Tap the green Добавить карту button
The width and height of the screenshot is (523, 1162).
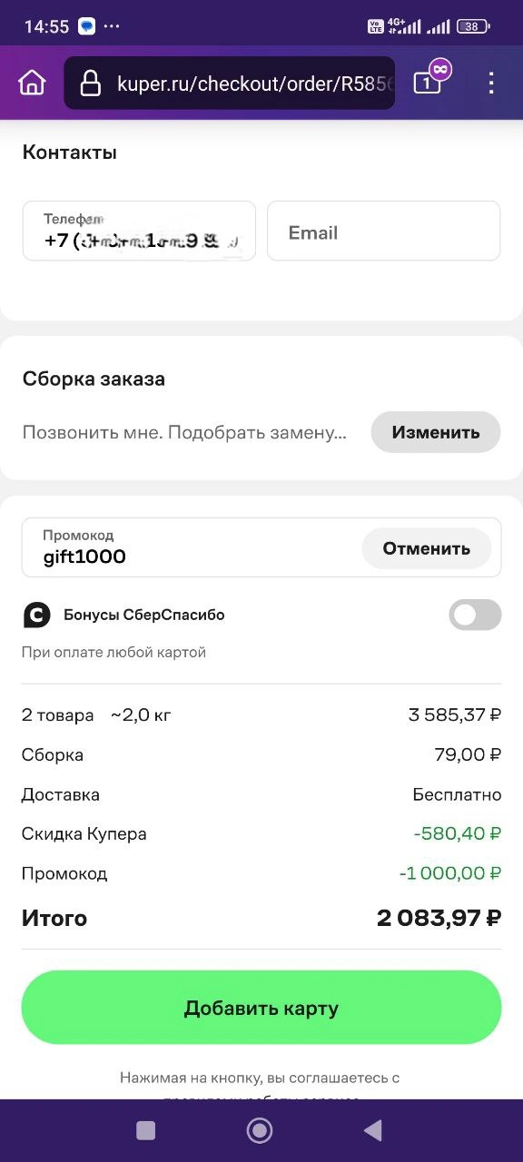pyautogui.click(x=261, y=1008)
